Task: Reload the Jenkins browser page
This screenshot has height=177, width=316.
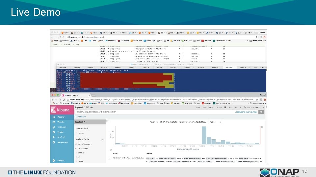Action: [x=60, y=37]
